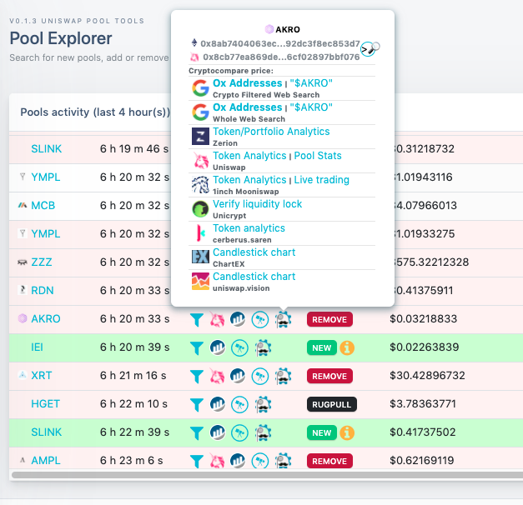The image size is (523, 505).
Task: Open the HGET token name link
Action: 45,404
